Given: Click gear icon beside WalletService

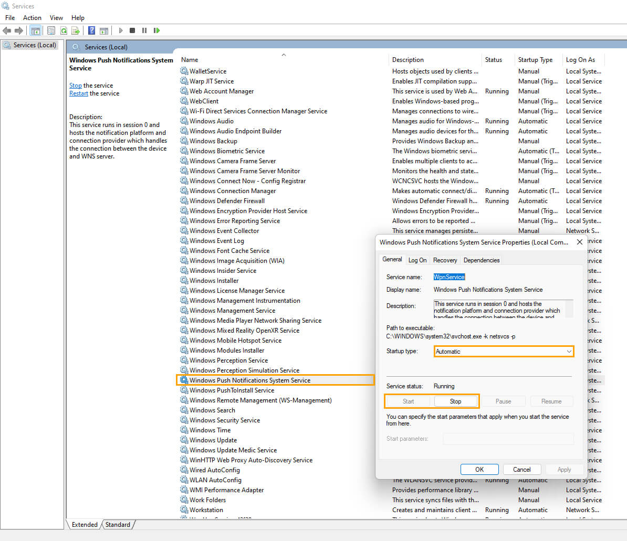Looking at the screenshot, I should click(x=184, y=71).
